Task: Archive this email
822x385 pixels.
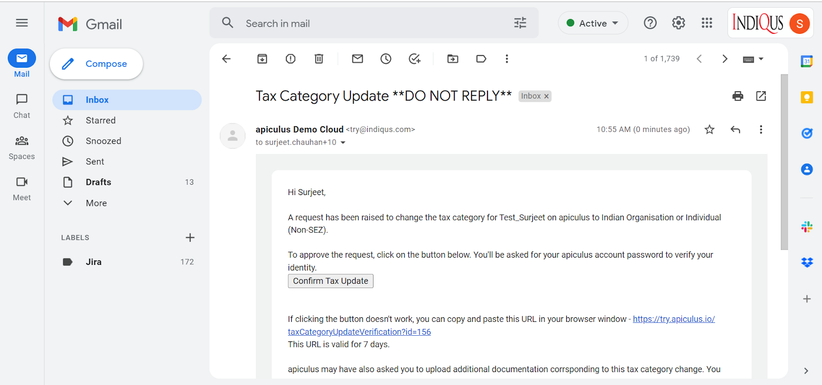Action: point(262,59)
